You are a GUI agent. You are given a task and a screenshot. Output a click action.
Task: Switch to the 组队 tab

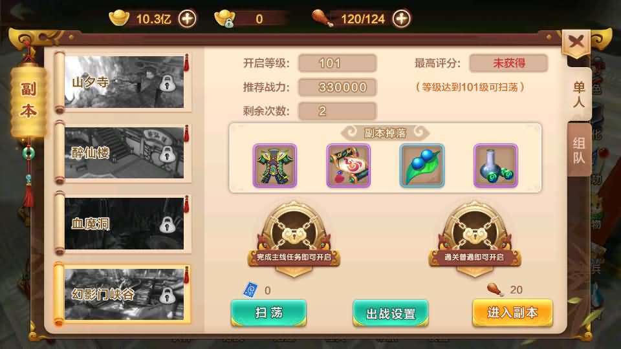(x=578, y=151)
